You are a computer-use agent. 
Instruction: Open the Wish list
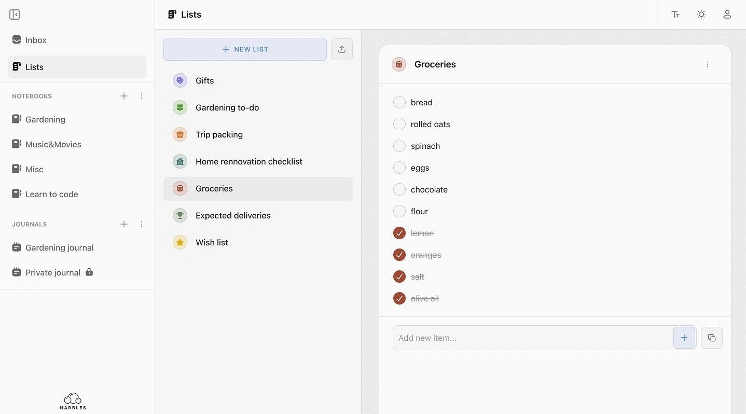click(x=212, y=242)
